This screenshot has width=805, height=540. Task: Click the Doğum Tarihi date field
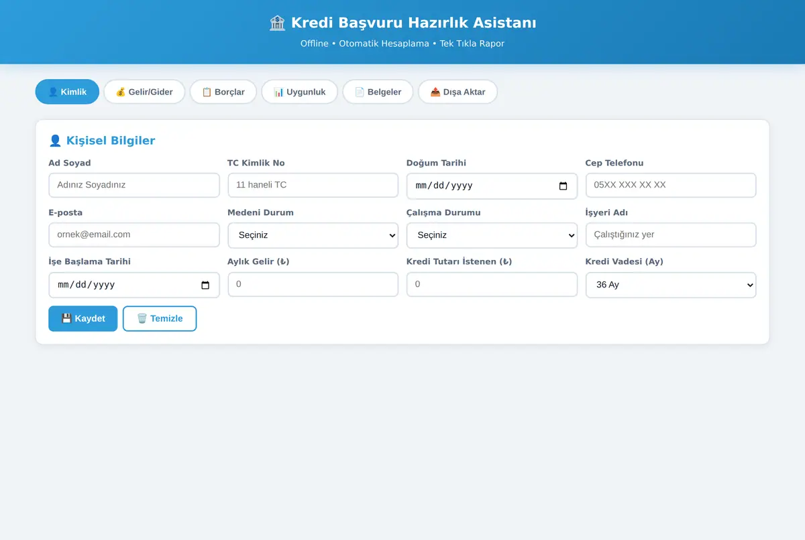pyautogui.click(x=492, y=186)
